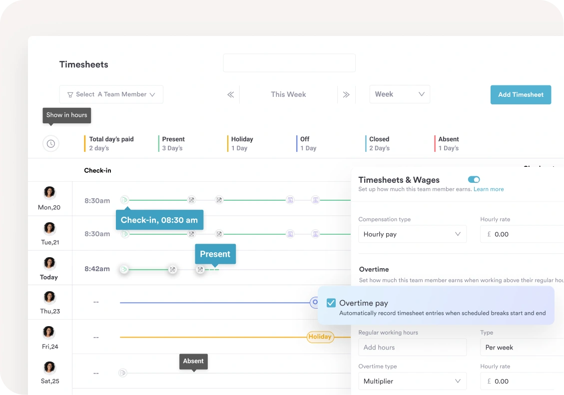Open the Multiplier overtime type dropdown
Viewport: 564px width, 395px height.
coord(412,381)
